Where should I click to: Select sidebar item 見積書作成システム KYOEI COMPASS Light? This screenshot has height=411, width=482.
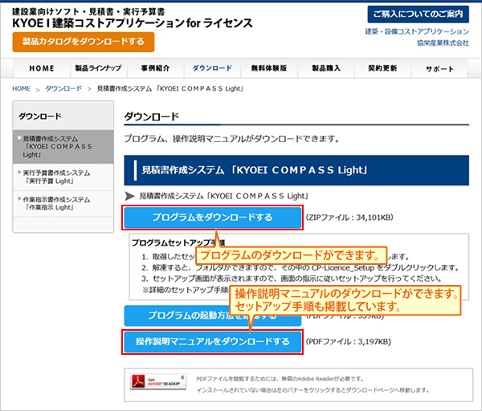click(63, 147)
